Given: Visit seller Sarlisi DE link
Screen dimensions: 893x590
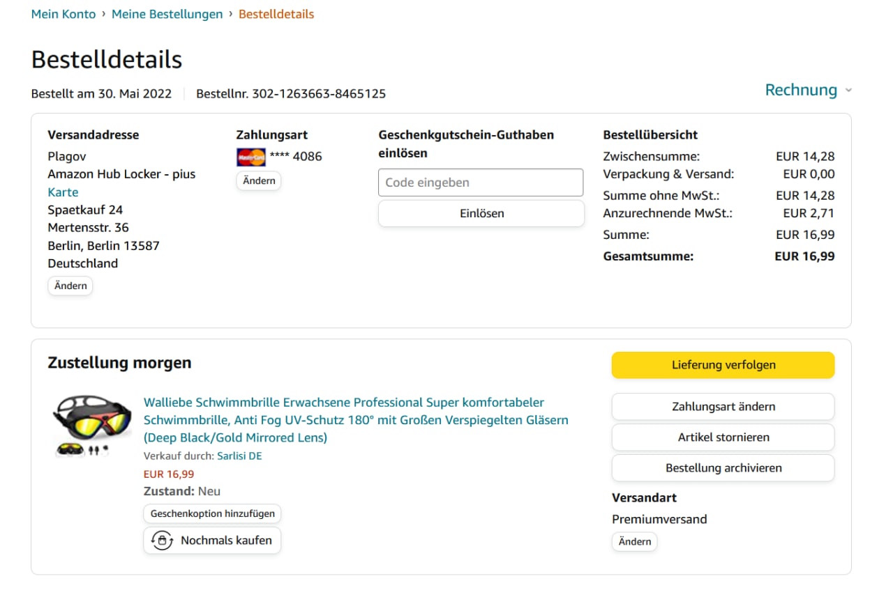Looking at the screenshot, I should click(x=239, y=456).
